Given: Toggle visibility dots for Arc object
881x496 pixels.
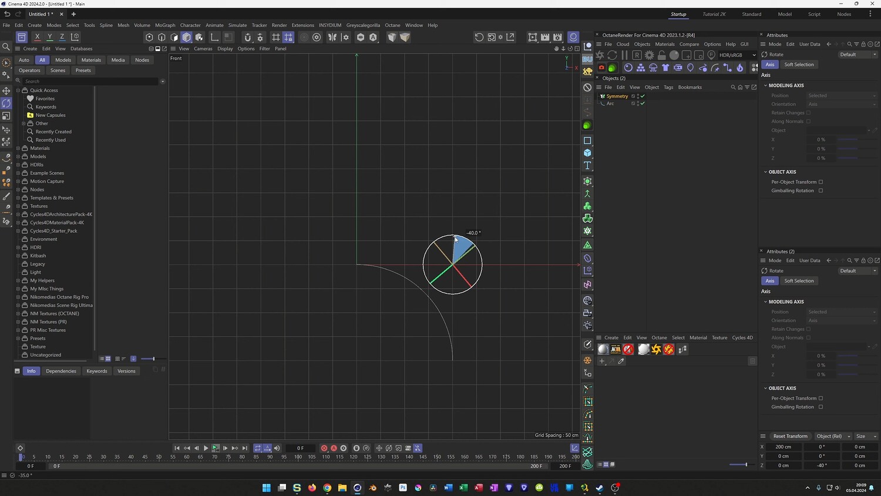Looking at the screenshot, I should pos(638,103).
